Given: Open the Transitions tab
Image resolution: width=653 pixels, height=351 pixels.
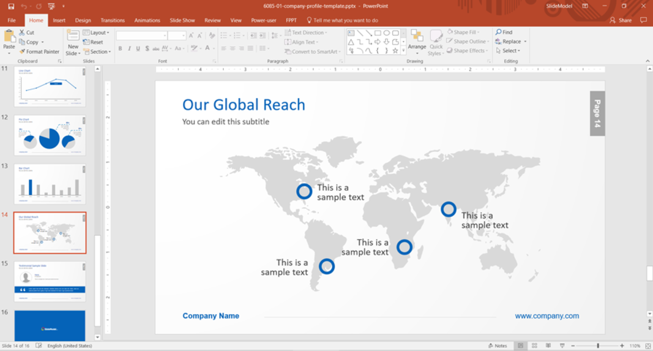Looking at the screenshot, I should pos(112,20).
